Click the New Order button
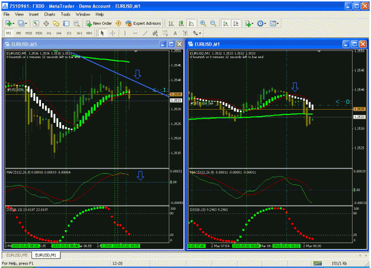 click(99, 23)
